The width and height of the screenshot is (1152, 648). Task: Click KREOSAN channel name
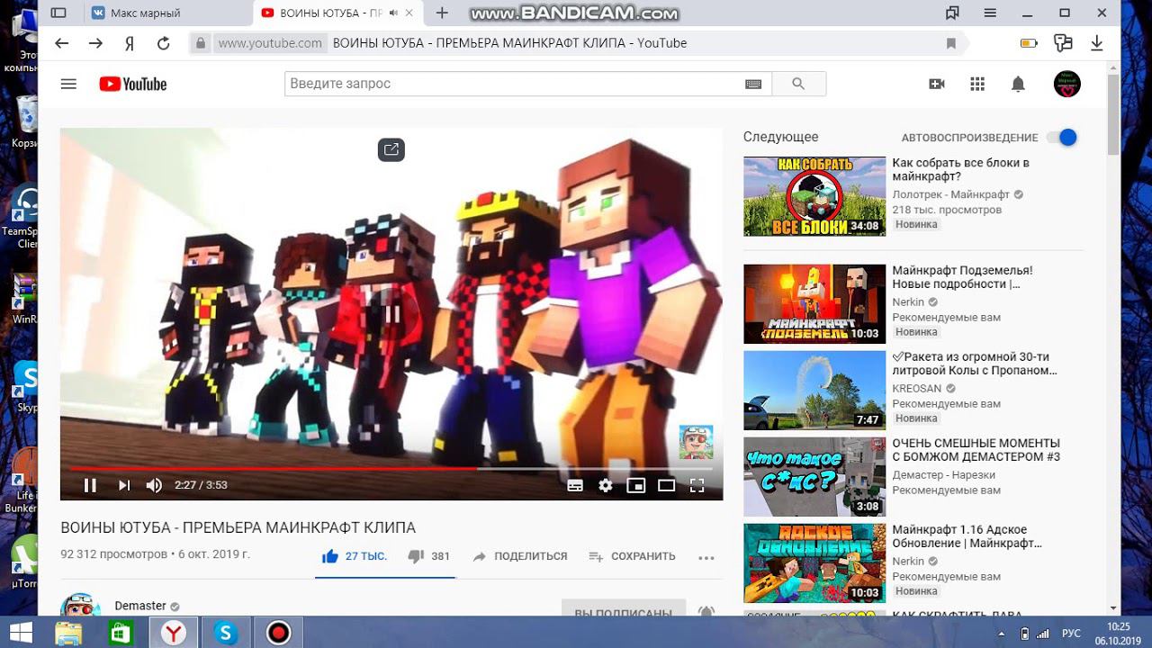(x=917, y=389)
